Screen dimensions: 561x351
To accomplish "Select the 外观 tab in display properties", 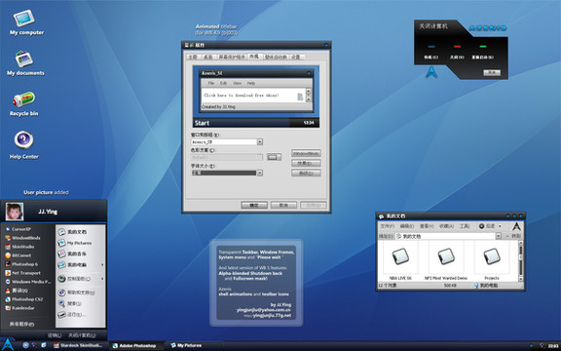I will pyautogui.click(x=254, y=57).
